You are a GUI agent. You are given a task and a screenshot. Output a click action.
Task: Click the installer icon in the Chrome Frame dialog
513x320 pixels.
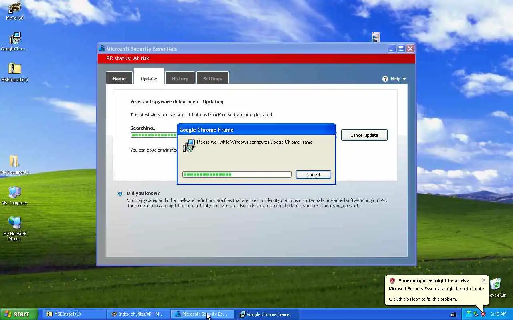(x=189, y=146)
